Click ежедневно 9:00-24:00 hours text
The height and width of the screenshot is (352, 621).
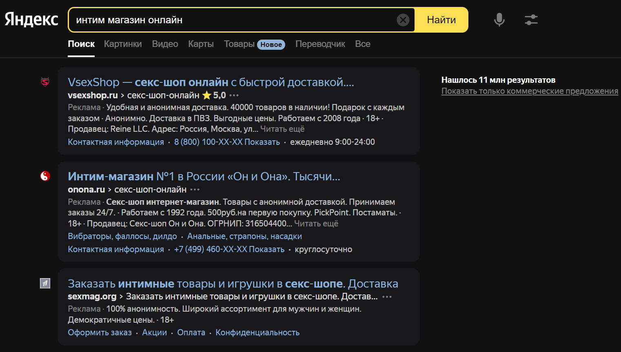click(x=333, y=142)
